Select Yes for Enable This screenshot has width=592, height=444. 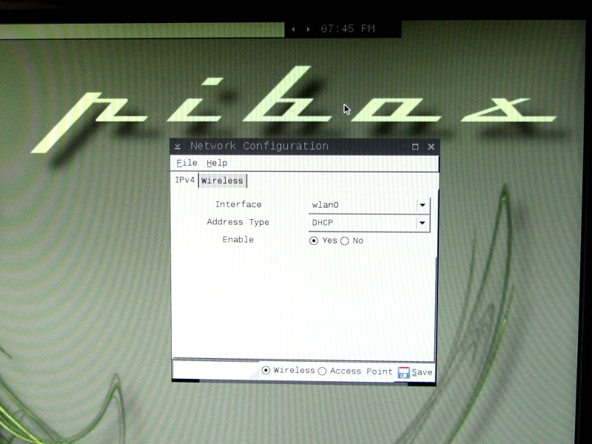tap(313, 240)
